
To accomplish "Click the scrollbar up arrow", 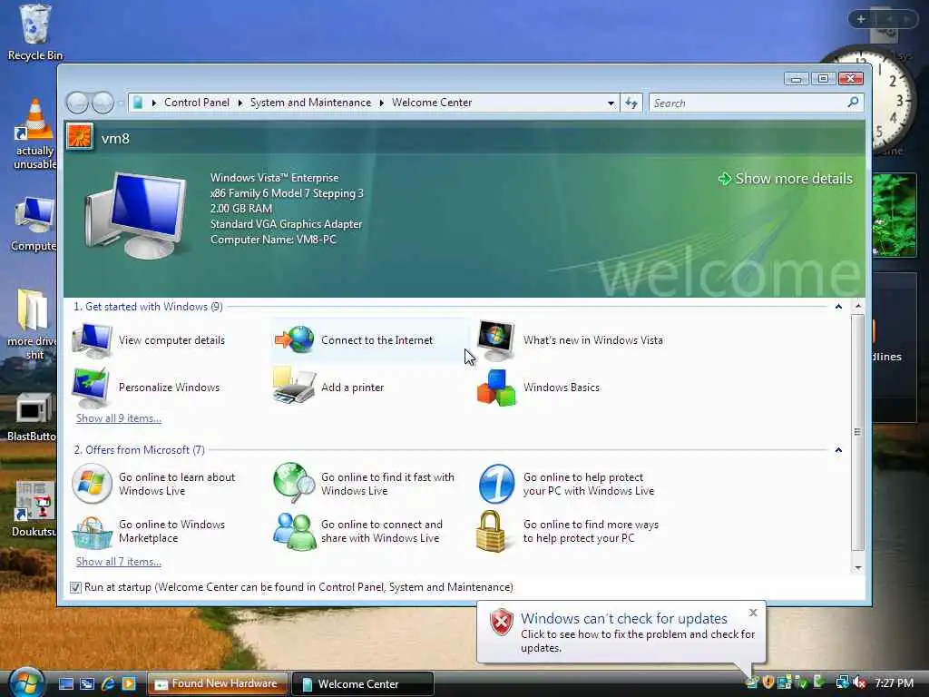I will (858, 306).
